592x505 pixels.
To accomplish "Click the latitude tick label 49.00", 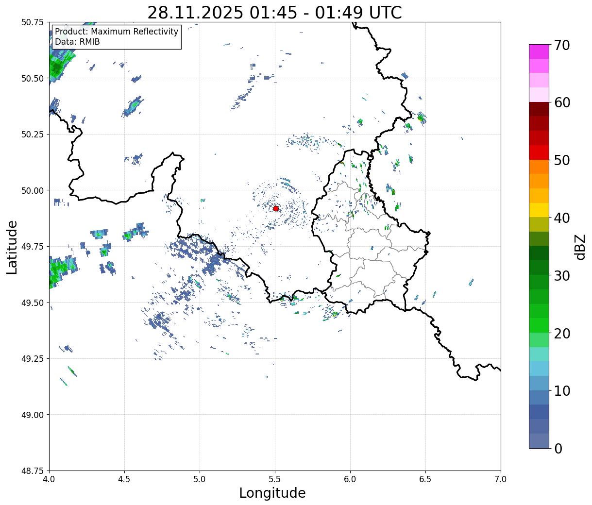I will coord(33,415).
